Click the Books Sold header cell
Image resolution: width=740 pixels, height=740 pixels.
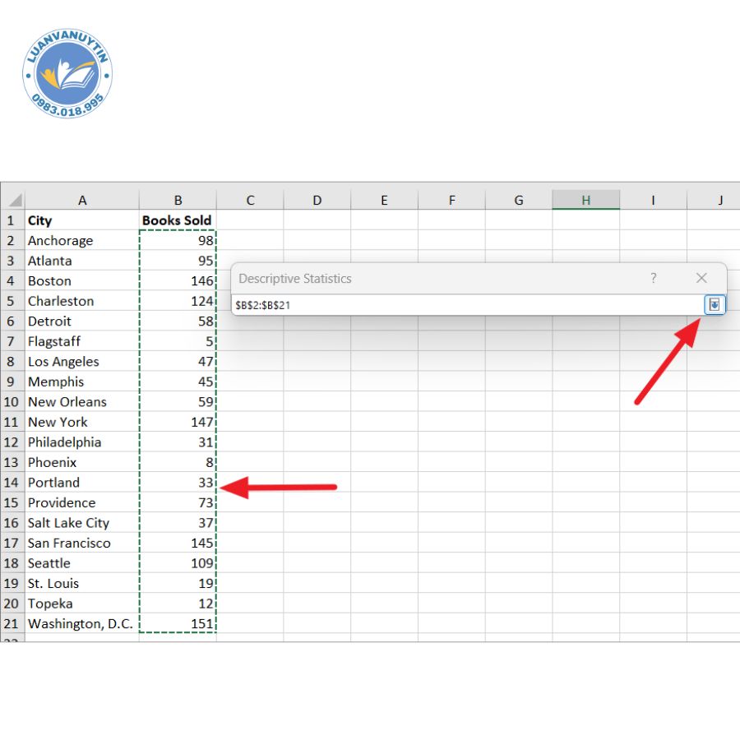178,220
